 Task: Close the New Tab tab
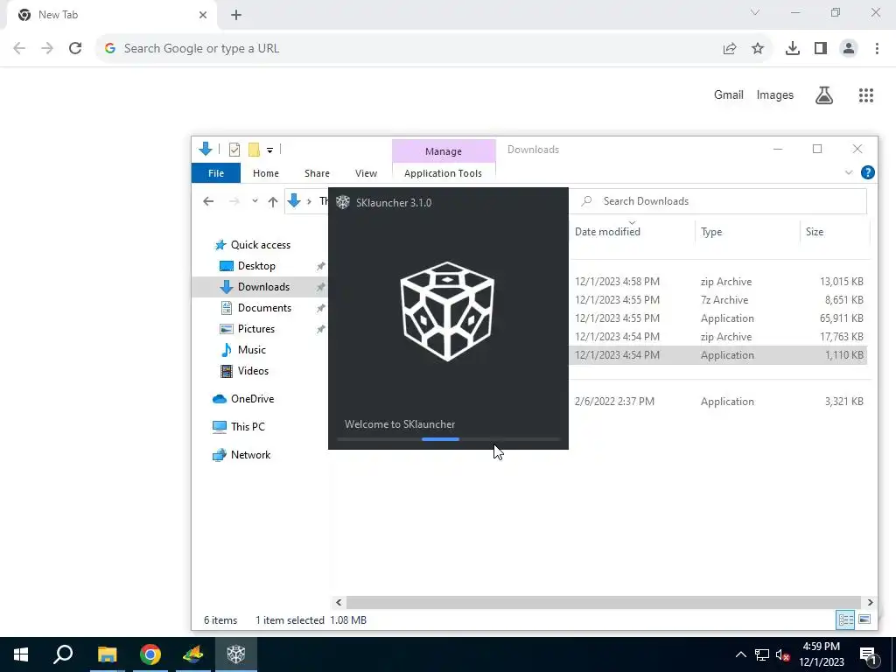(203, 16)
